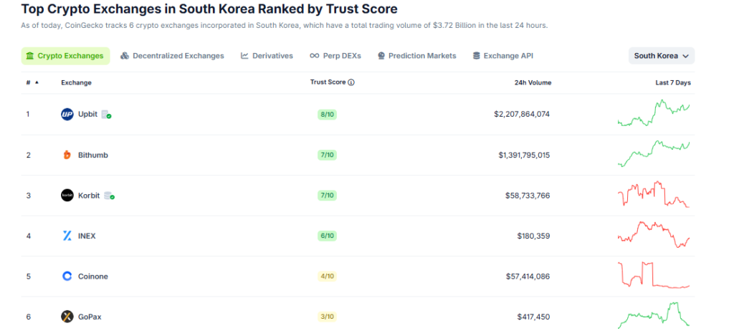
Task: Sort table by rank number column
Action: pos(32,82)
